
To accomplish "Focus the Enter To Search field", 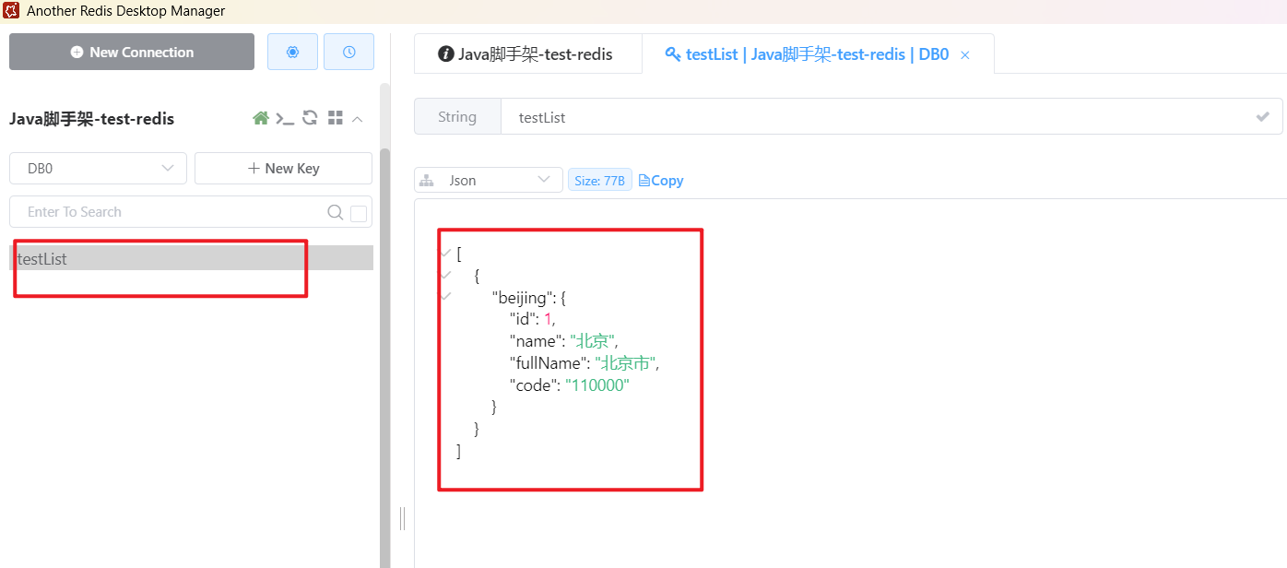I will pos(175,211).
